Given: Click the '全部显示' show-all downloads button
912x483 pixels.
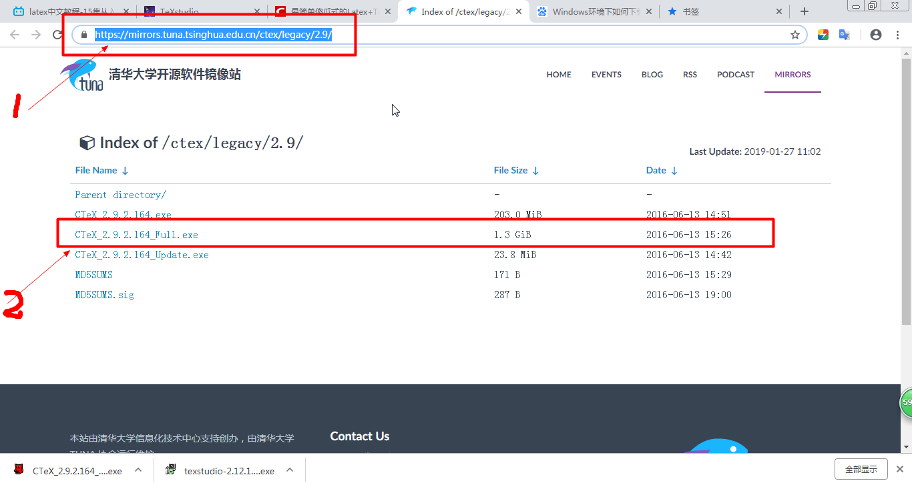Looking at the screenshot, I should point(861,470).
